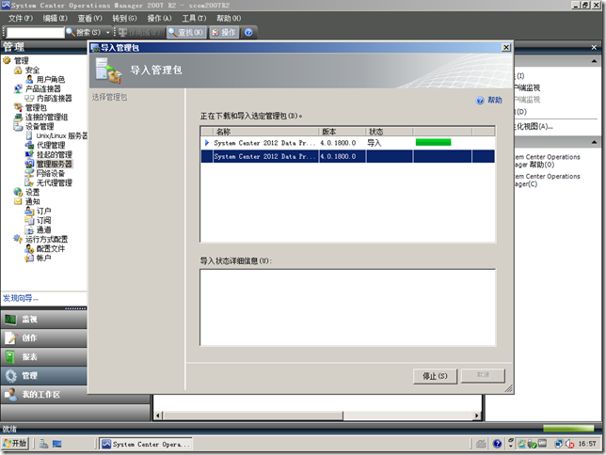Open the 工具 menu

click(194, 18)
